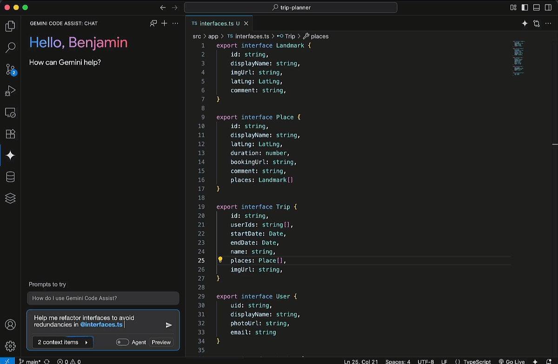Click 'export interface Landmark' on line 1
This screenshot has height=364, width=558.
260,46
